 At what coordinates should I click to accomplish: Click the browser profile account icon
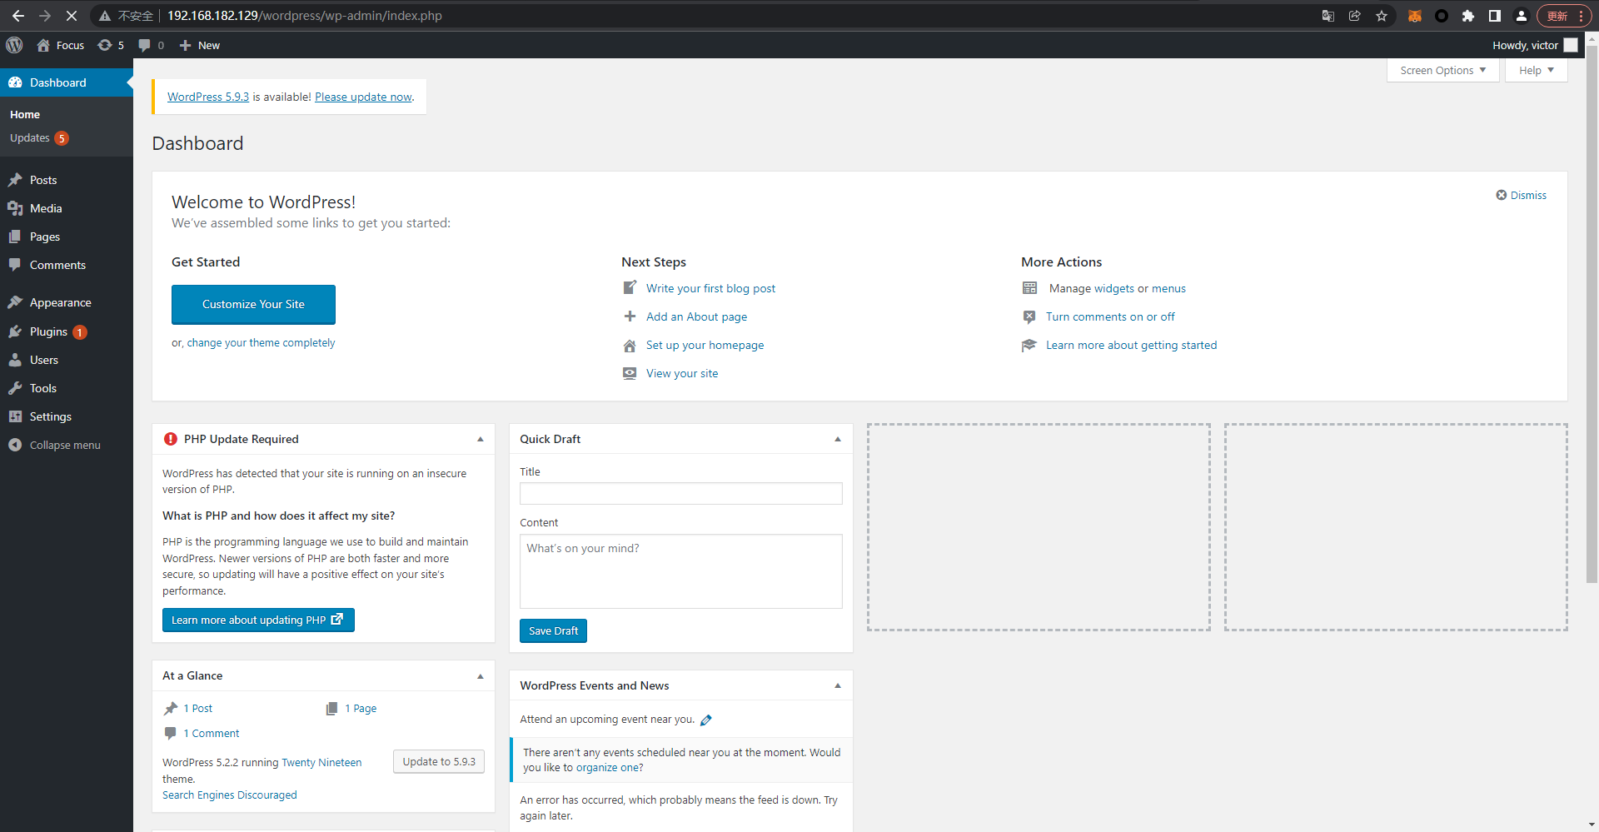tap(1522, 16)
